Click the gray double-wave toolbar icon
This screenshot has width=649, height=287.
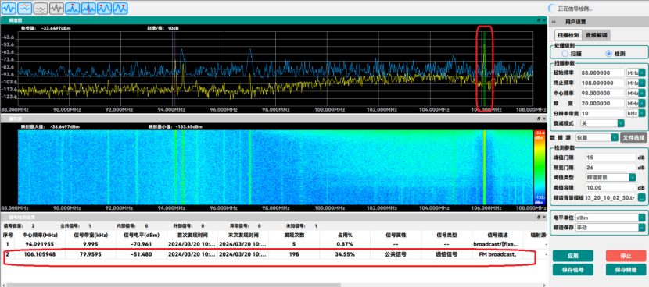[x=41, y=9]
